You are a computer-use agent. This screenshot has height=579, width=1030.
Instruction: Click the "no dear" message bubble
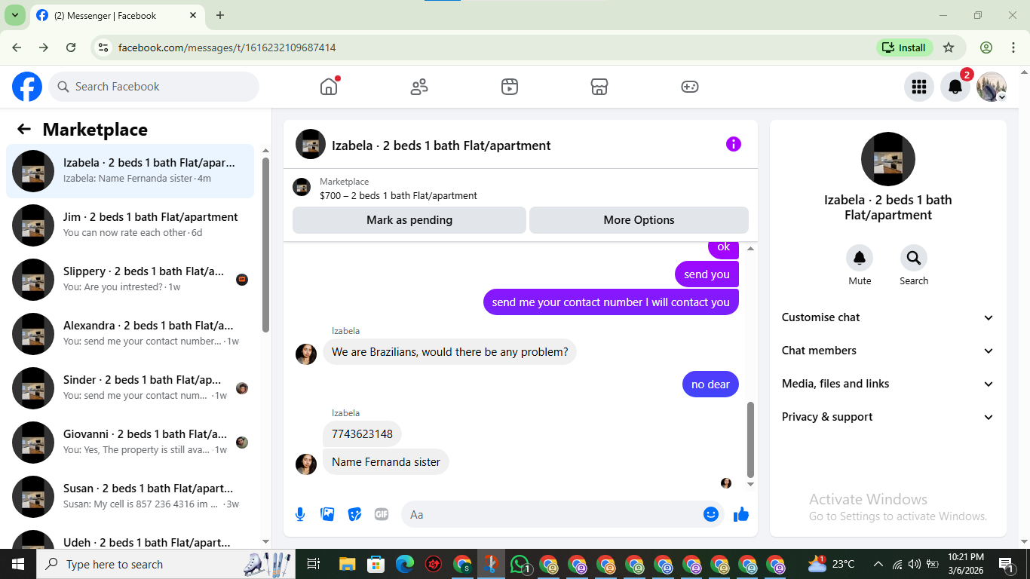point(711,384)
